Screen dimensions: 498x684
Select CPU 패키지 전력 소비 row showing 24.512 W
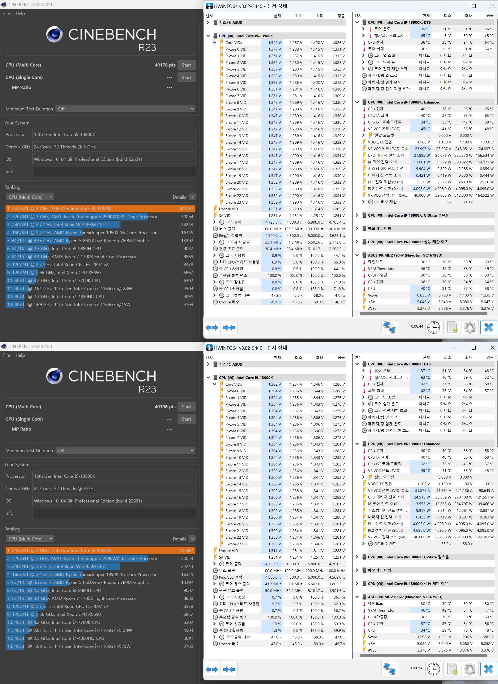pyautogui.click(x=428, y=497)
